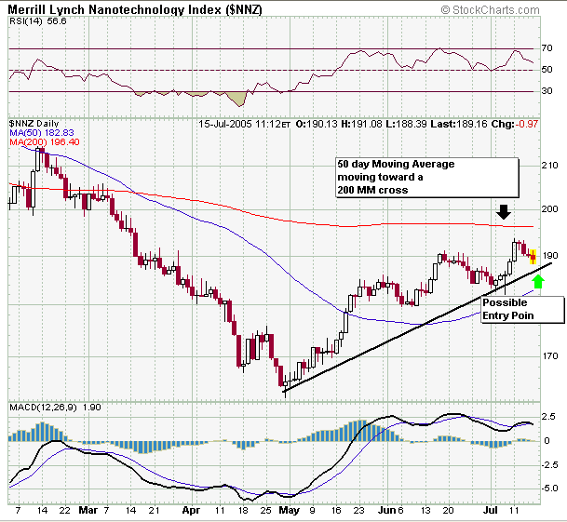
Task: Click the high value H:191.08
Action: (x=361, y=124)
